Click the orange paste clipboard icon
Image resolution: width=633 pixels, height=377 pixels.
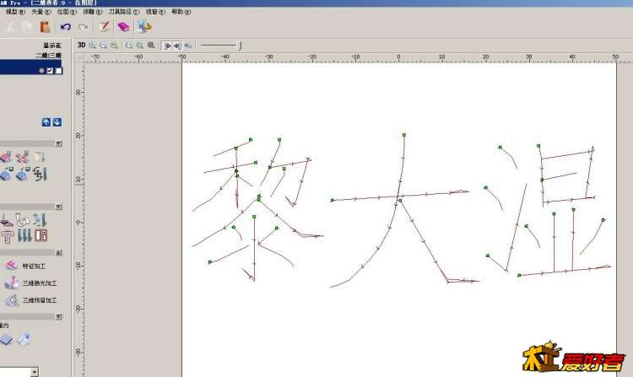(x=45, y=27)
